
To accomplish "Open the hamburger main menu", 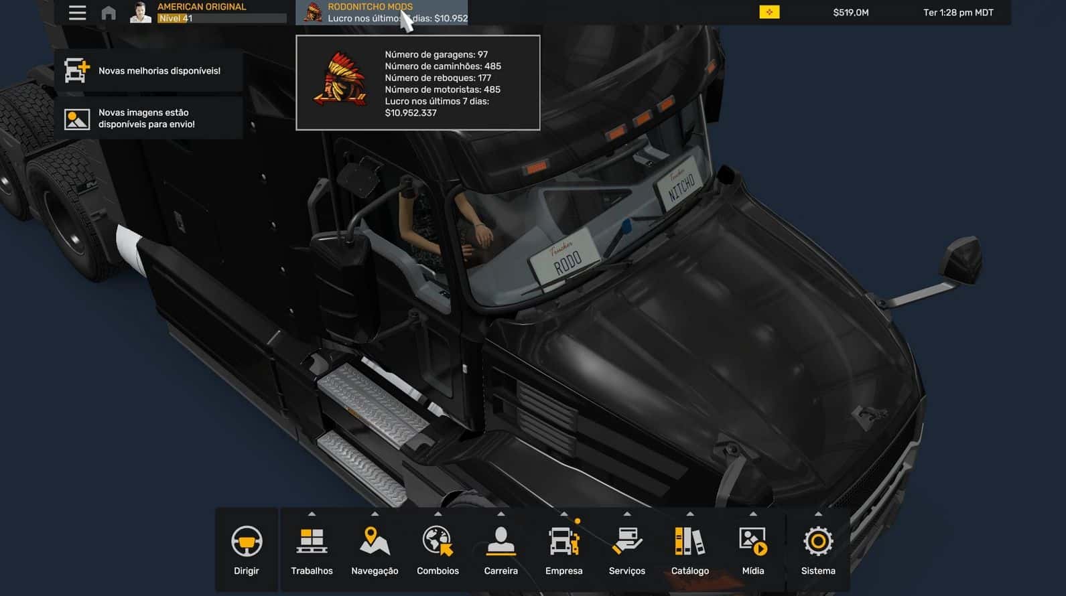I will point(77,13).
